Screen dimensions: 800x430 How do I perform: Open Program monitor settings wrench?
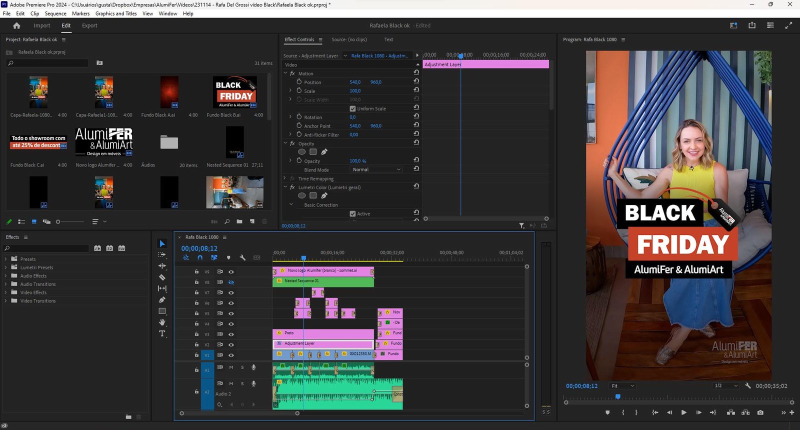point(748,385)
